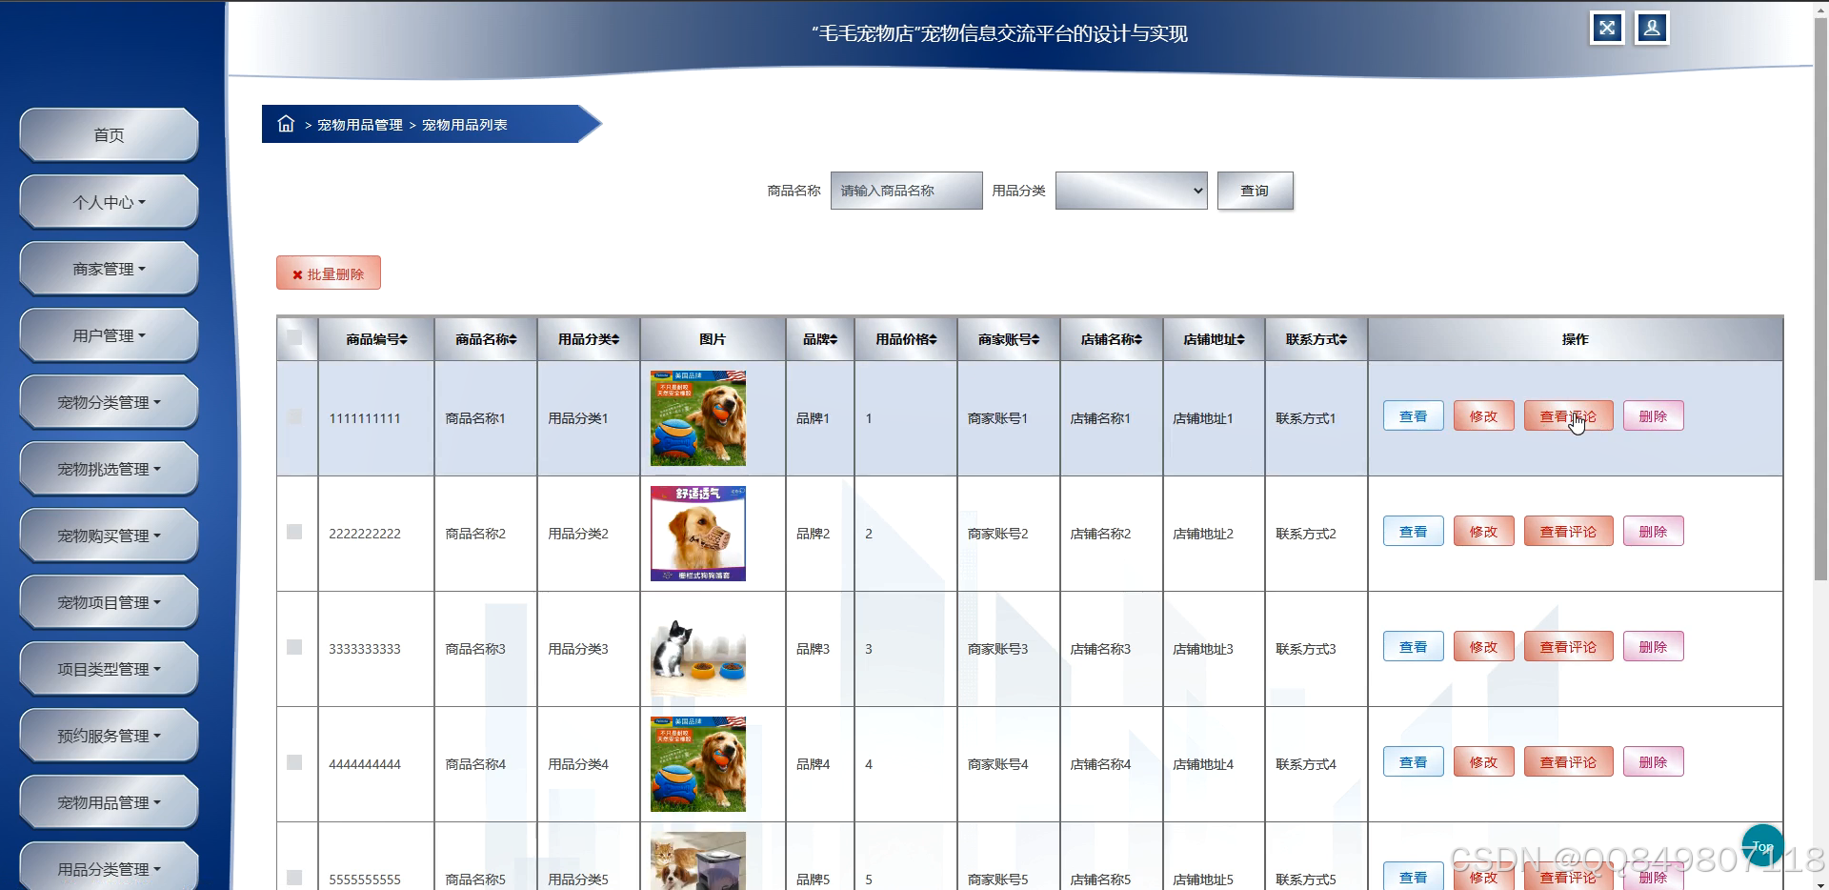
Task: Click 宠物用品列表 in the breadcrumb
Action: [x=465, y=125]
